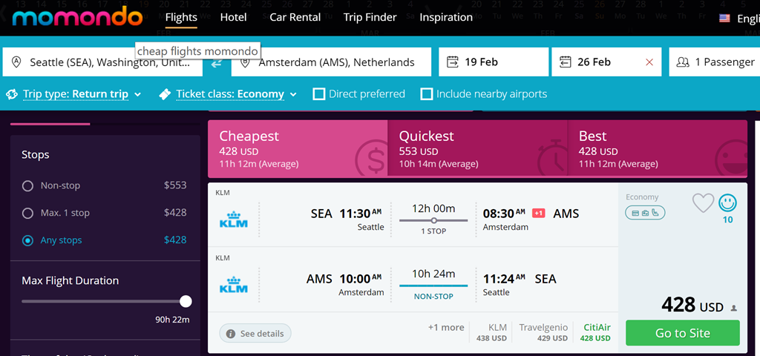
Task: Click the swap origin and destination arrows
Action: point(217,63)
